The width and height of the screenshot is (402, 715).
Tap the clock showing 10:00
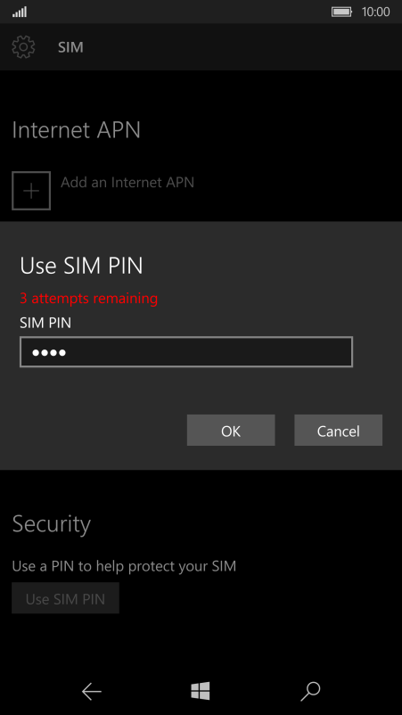tap(375, 12)
